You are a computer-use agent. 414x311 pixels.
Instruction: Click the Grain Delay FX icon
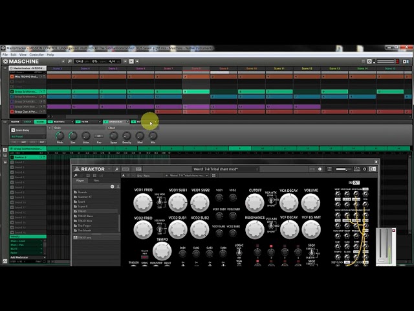[13, 130]
